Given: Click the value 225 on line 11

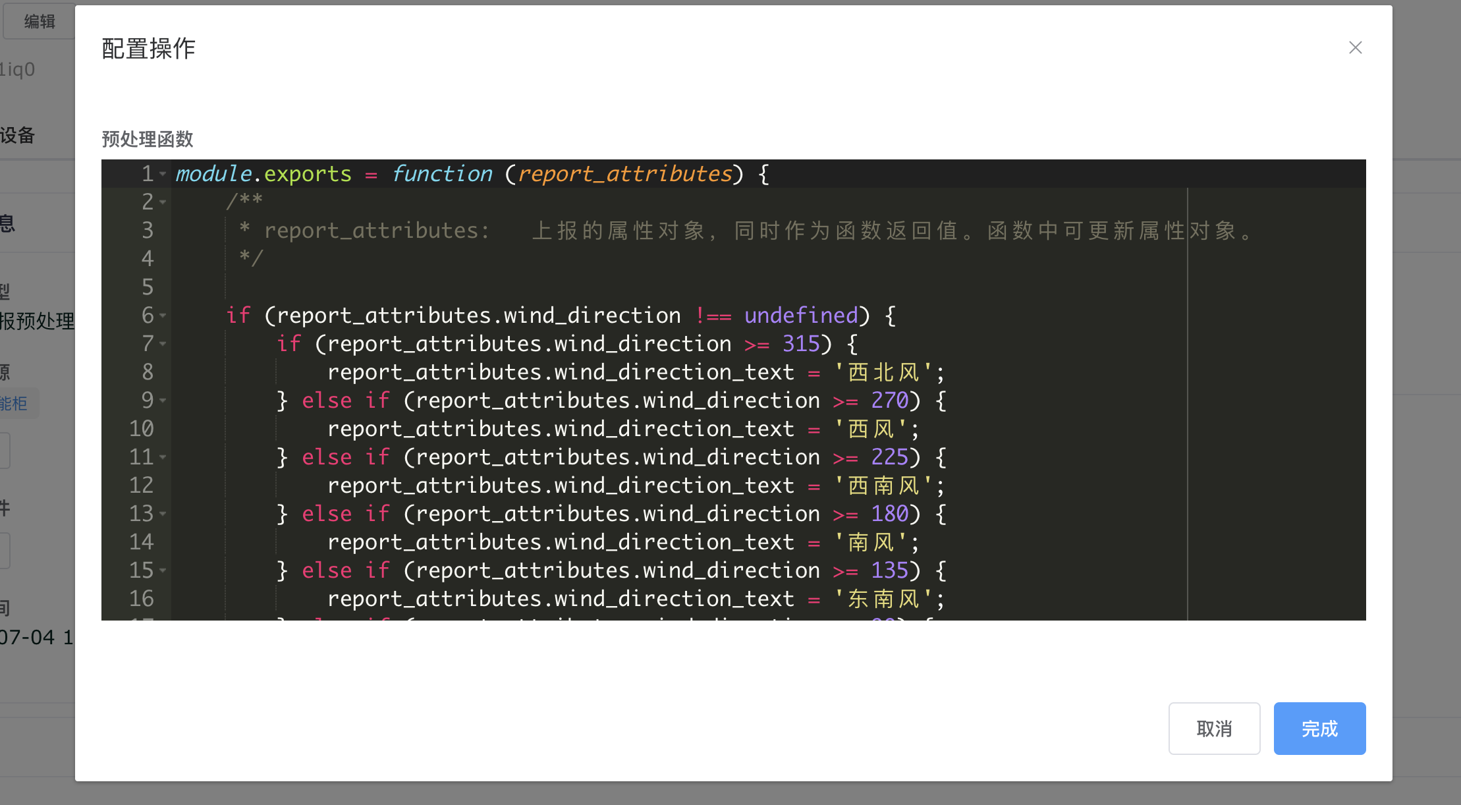Looking at the screenshot, I should coord(890,457).
